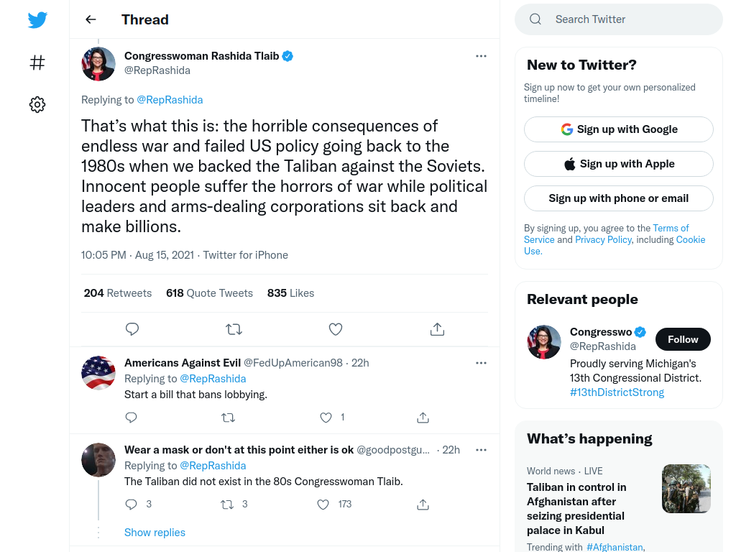Follow Congresswoman Rashida Tlaib
The width and height of the screenshot is (736, 552).
(683, 339)
